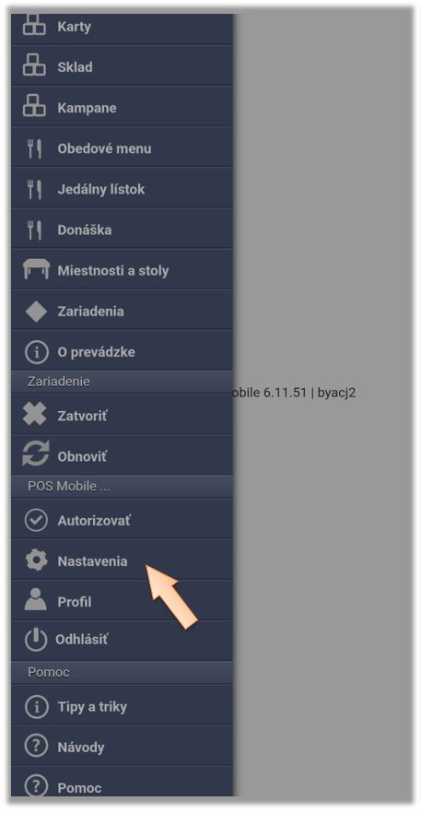Screen dimensions: 421x813
Task: Click the person icon for Profil
Action: tap(36, 600)
